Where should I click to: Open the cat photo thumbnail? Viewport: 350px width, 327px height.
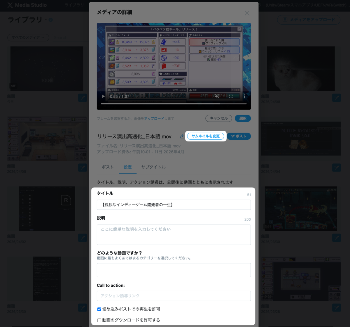coord(301,69)
